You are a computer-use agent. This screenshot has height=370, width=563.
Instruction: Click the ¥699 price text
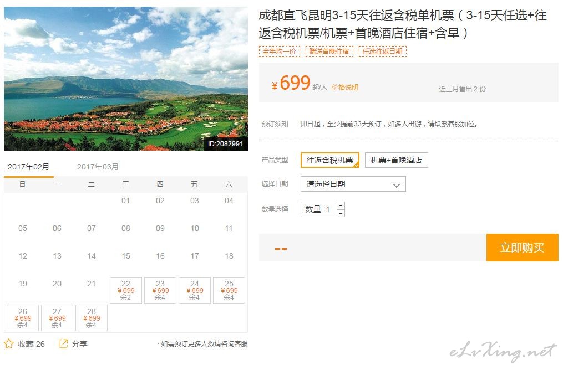click(291, 83)
